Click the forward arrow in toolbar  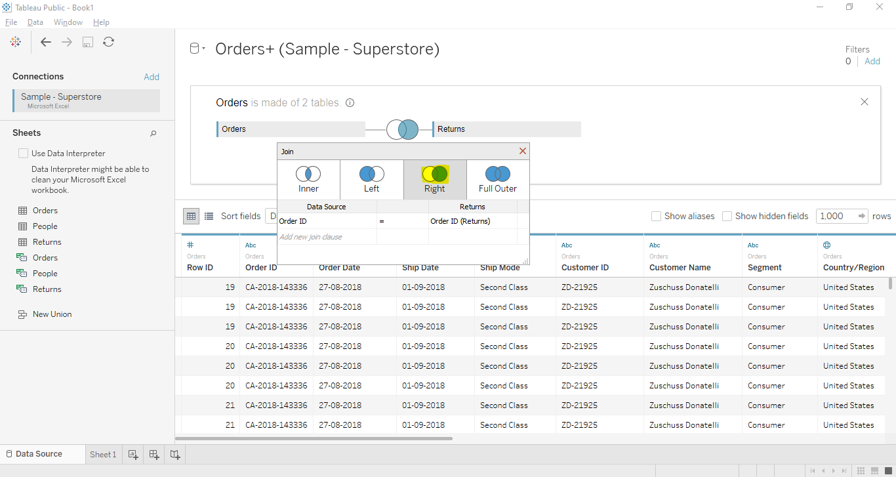[67, 42]
